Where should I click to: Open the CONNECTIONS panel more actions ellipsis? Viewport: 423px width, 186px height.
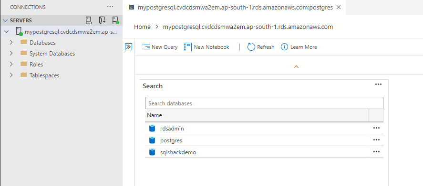point(110,7)
